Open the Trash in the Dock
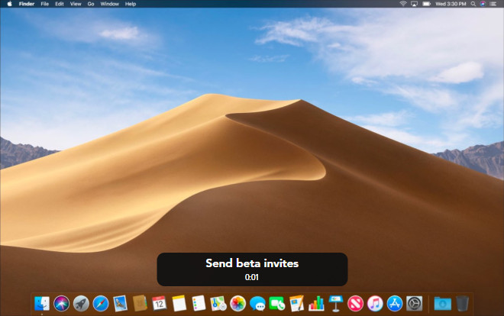504x316 pixels. (x=462, y=304)
